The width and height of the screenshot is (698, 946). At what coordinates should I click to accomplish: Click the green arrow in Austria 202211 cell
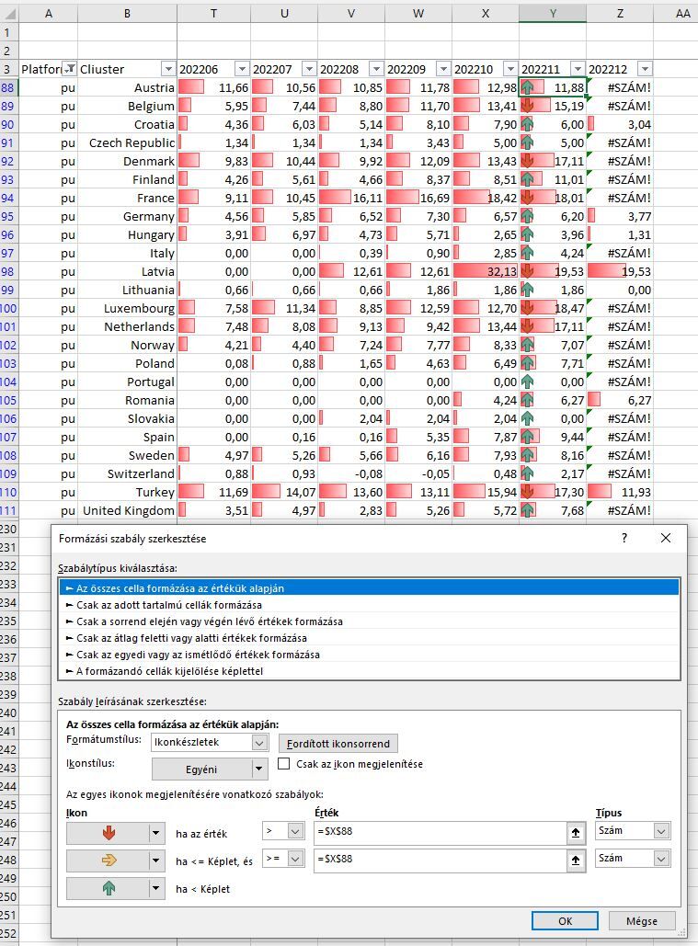pyautogui.click(x=527, y=87)
